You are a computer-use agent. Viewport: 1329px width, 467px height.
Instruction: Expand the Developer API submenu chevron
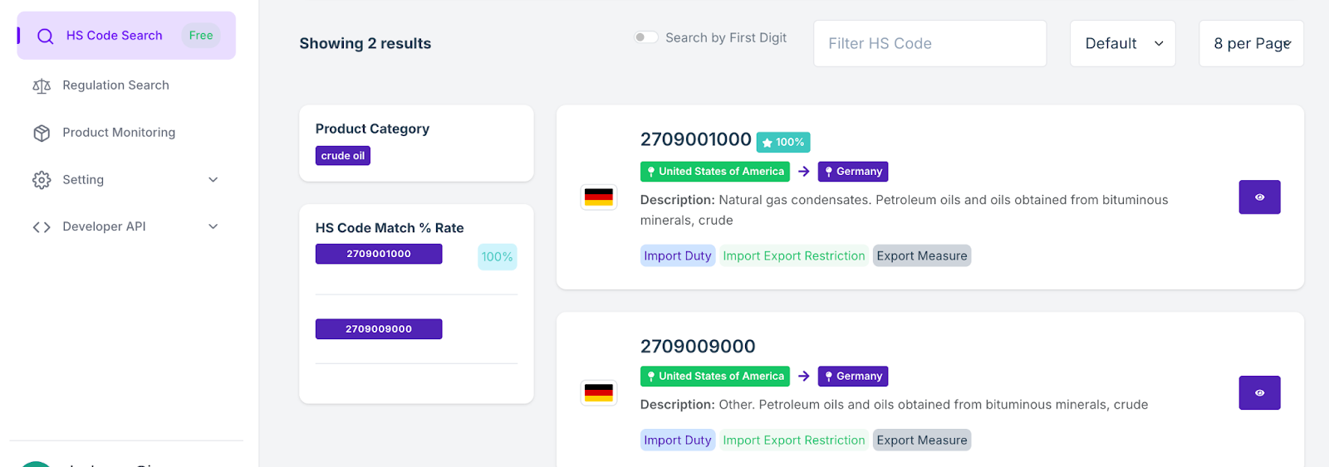click(x=213, y=226)
